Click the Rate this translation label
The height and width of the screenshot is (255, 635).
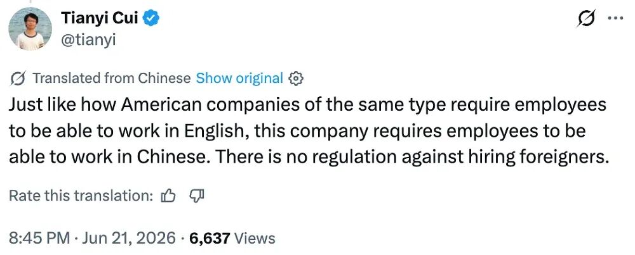(x=81, y=196)
